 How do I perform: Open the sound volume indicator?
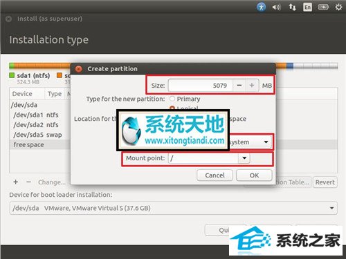click(x=276, y=8)
